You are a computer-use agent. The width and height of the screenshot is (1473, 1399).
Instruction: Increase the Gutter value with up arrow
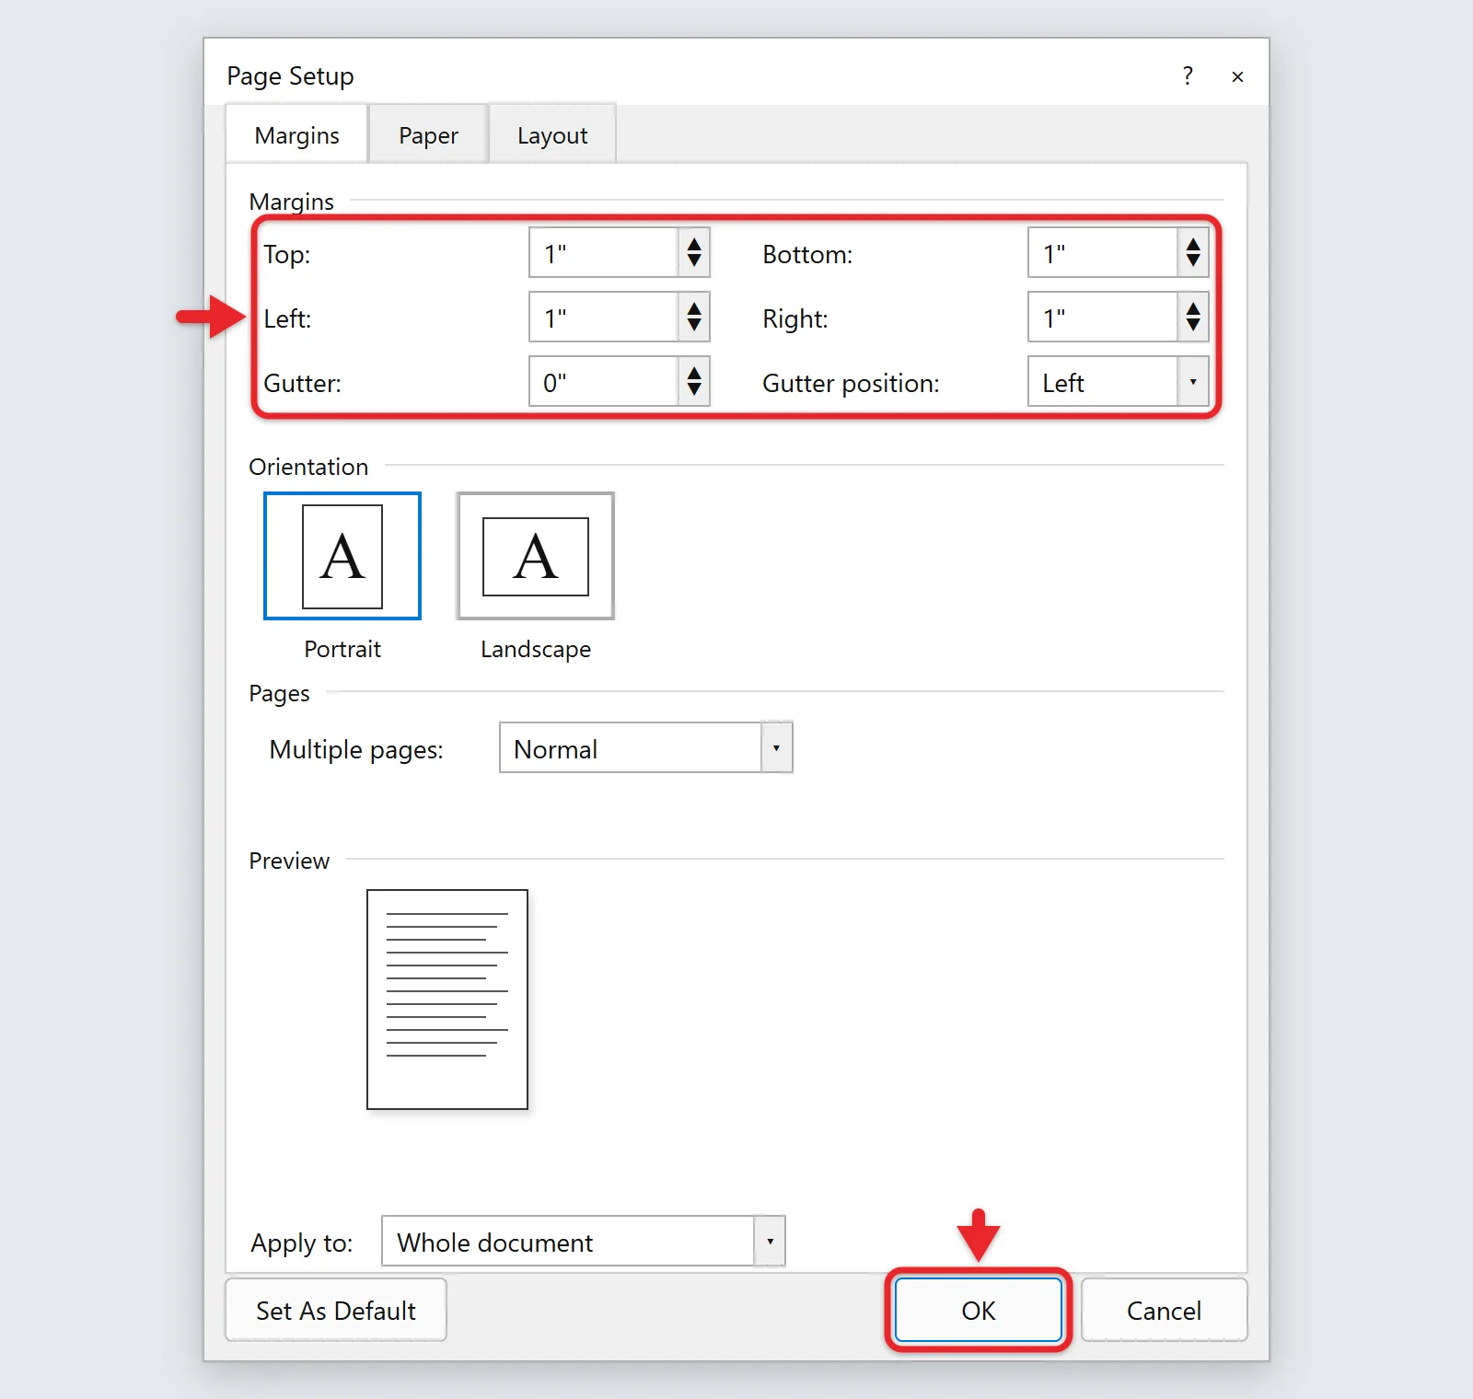click(694, 372)
